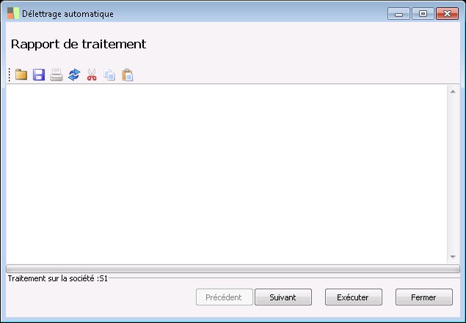Click inside the empty report text area

click(227, 174)
